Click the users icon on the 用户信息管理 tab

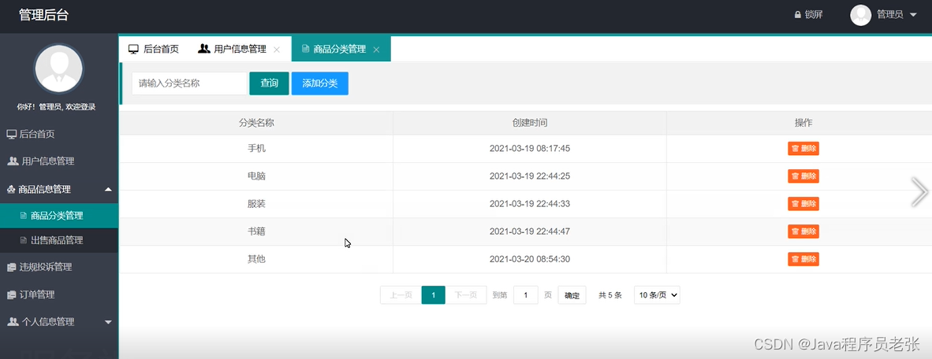(204, 49)
